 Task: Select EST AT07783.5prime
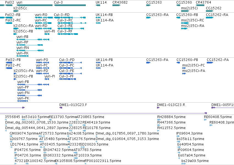click(75, 153)
